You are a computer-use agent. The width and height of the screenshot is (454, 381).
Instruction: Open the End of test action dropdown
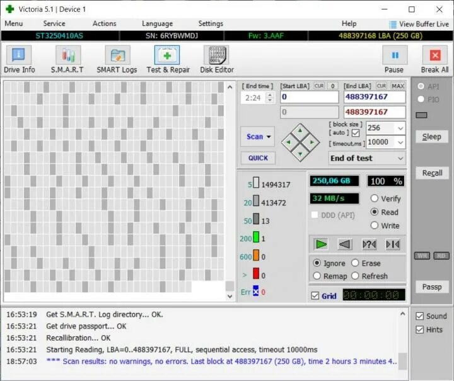click(x=367, y=158)
